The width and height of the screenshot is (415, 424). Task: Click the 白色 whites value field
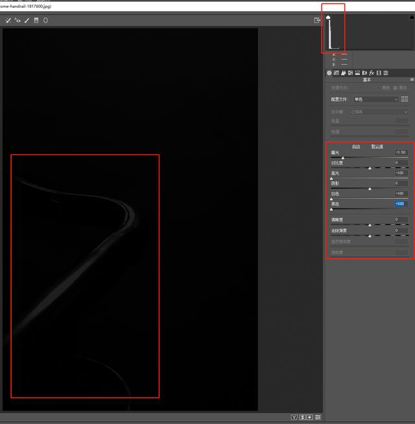(401, 194)
